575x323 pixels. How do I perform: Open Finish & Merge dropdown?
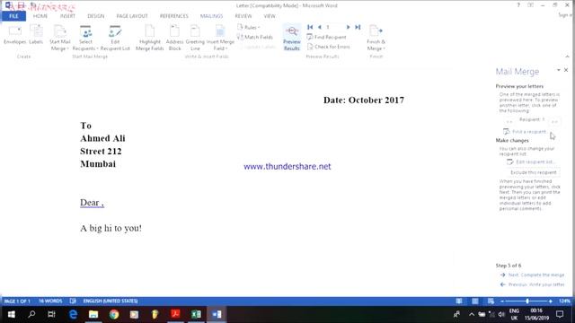tap(376, 38)
